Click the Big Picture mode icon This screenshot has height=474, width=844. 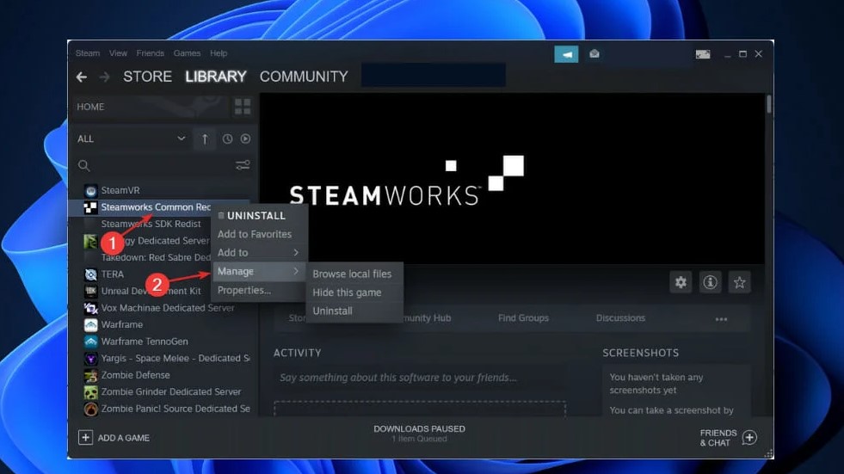tap(702, 54)
